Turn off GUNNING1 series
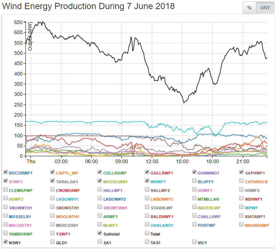Viewport: 277px width, 250px height. click(195, 172)
